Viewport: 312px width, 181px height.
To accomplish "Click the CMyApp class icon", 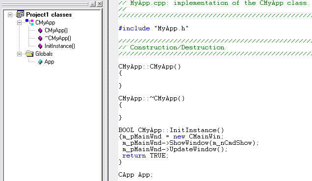I will coord(29,22).
